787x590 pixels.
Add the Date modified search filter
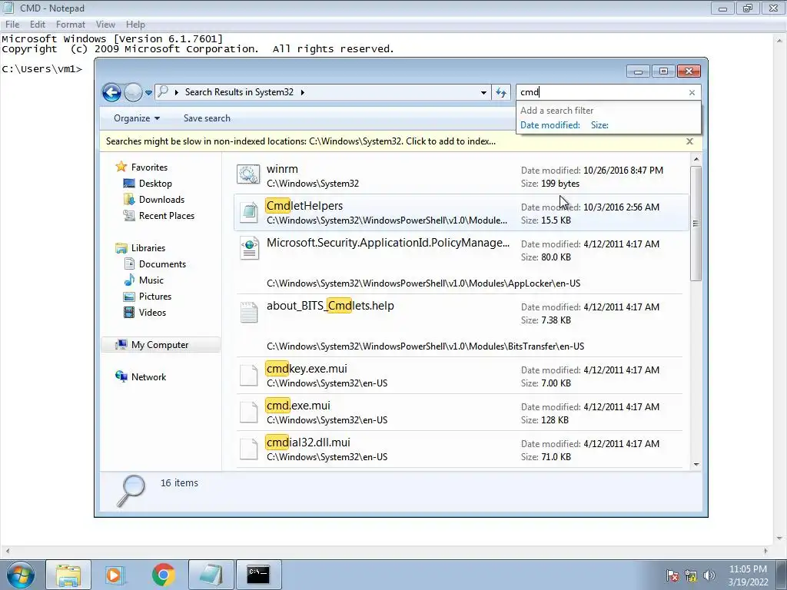[550, 125]
